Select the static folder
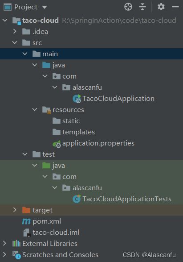 pos(66,121)
